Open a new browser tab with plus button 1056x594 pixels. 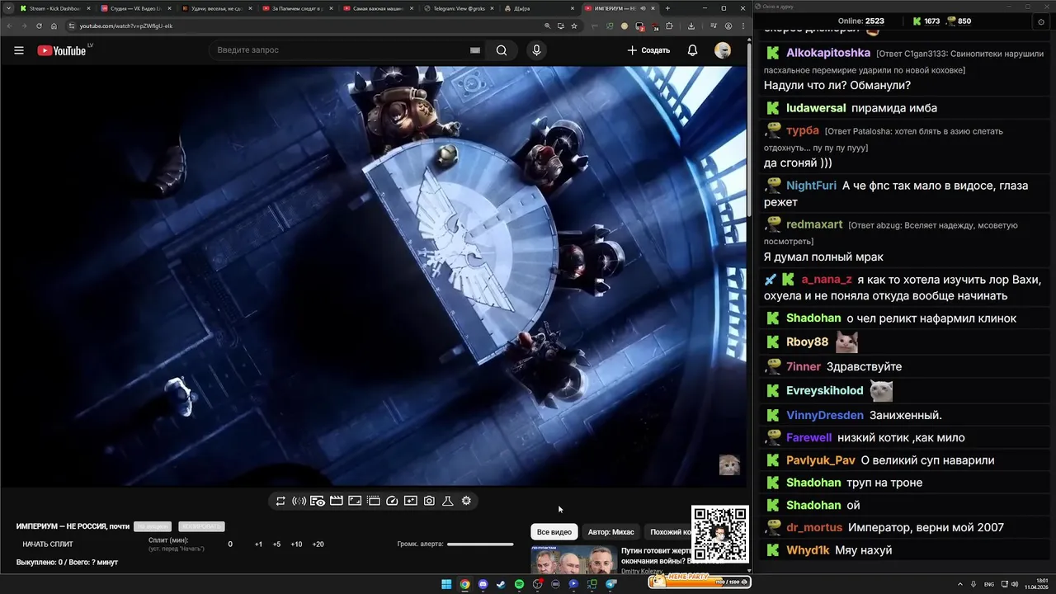(x=667, y=8)
